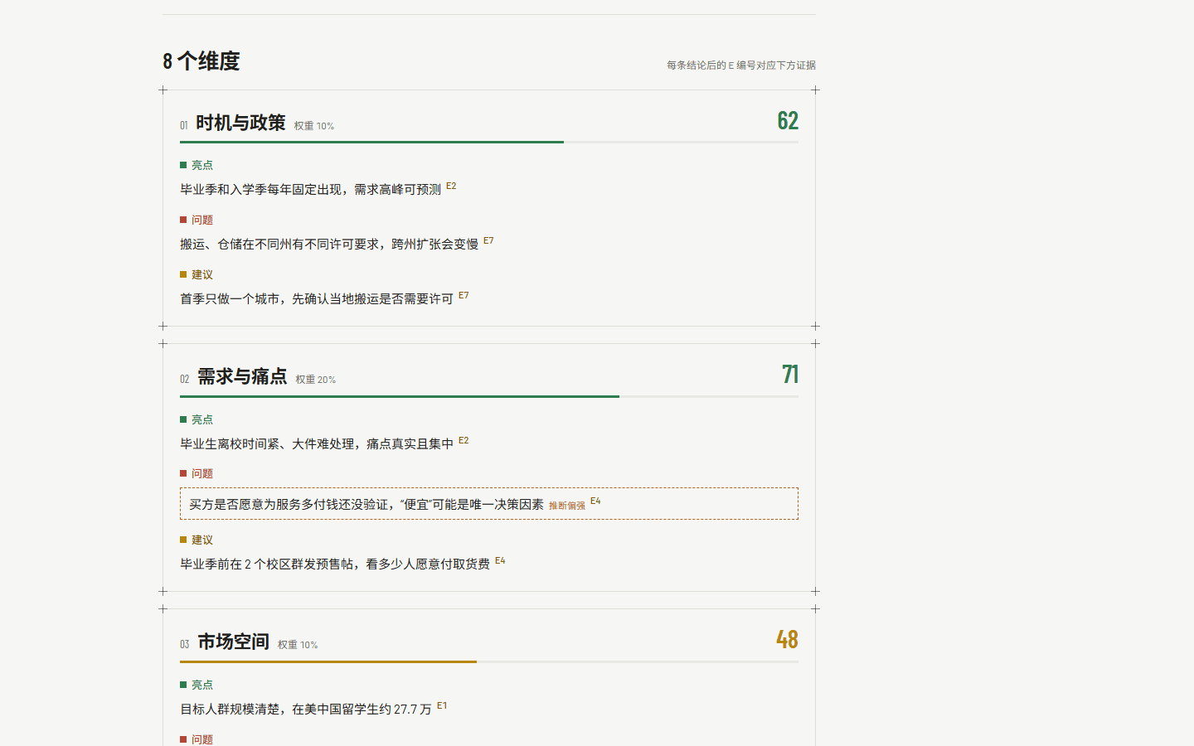Click 权重 10% beside 时机与政策

(314, 126)
